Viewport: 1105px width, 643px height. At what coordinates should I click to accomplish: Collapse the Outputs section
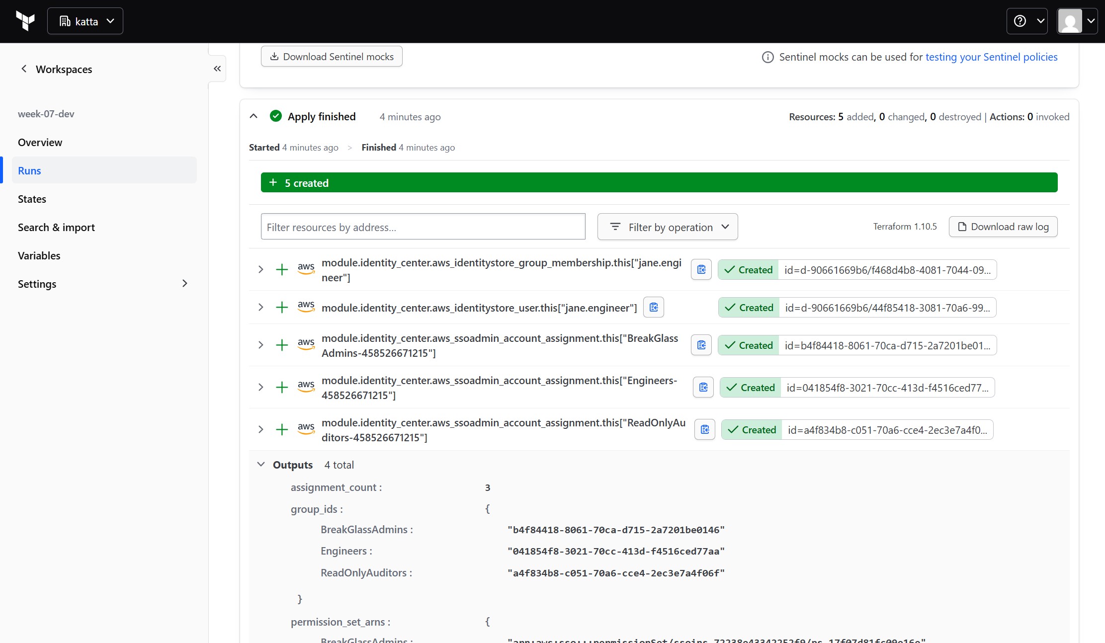261,465
